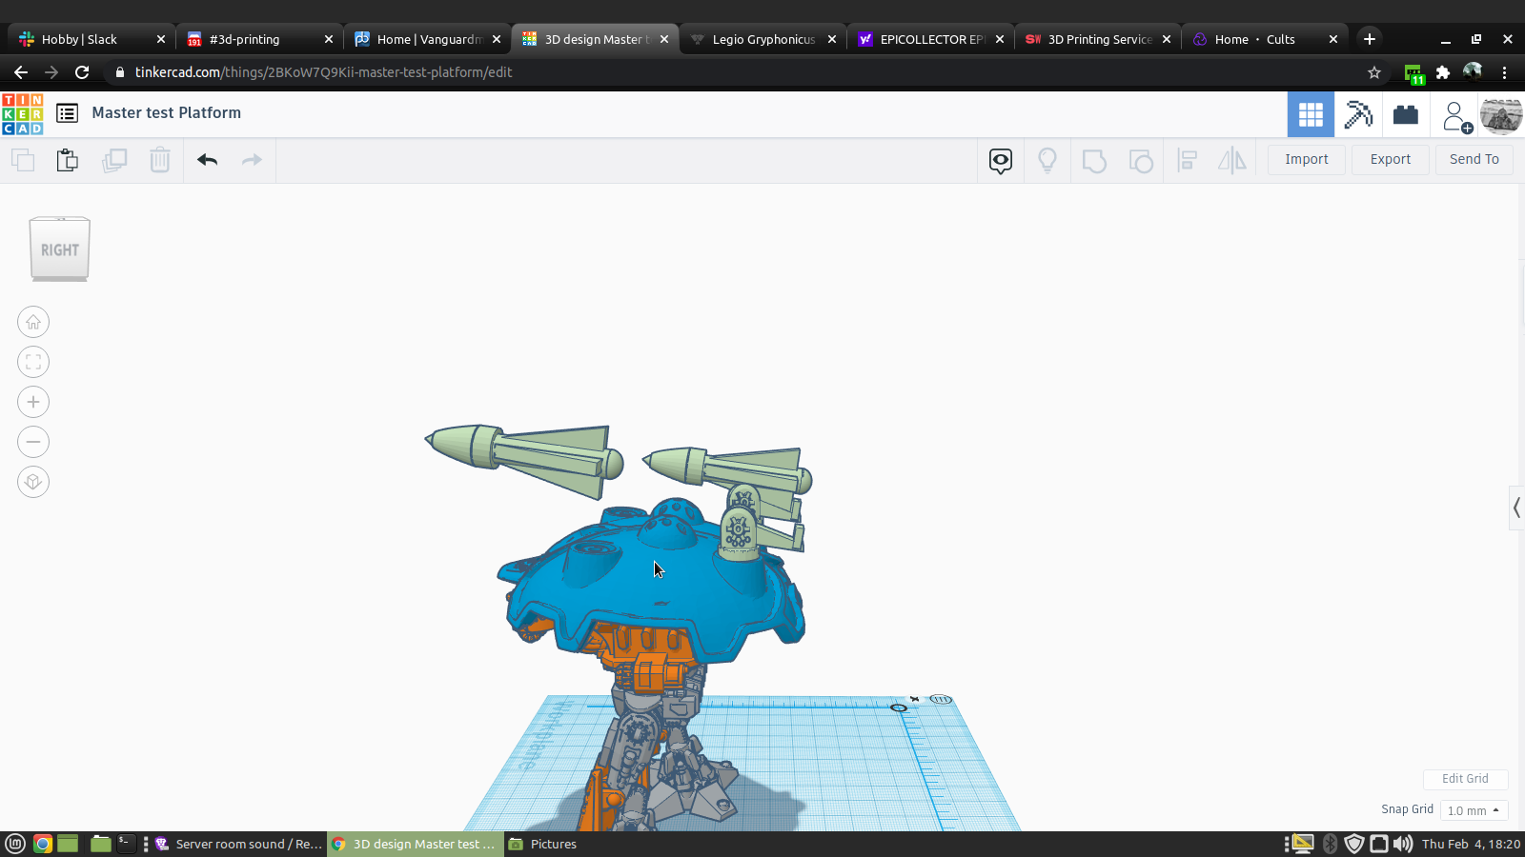
Task: Zoom in with the plus button
Action: (x=33, y=402)
